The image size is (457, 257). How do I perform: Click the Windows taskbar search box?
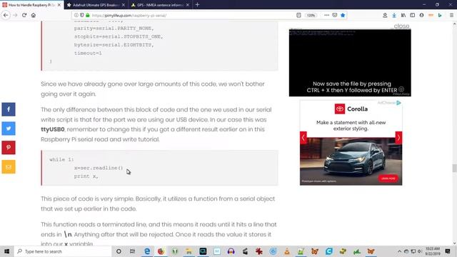[x=63, y=251]
